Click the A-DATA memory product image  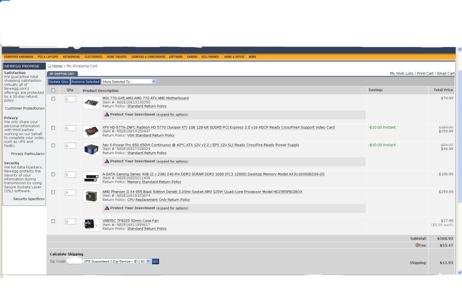click(91, 178)
